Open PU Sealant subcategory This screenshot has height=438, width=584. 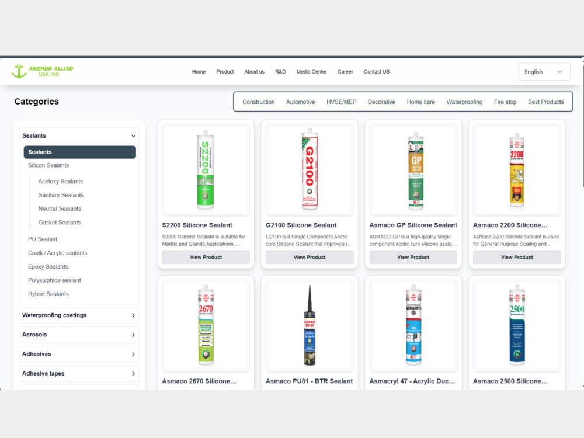click(x=43, y=239)
